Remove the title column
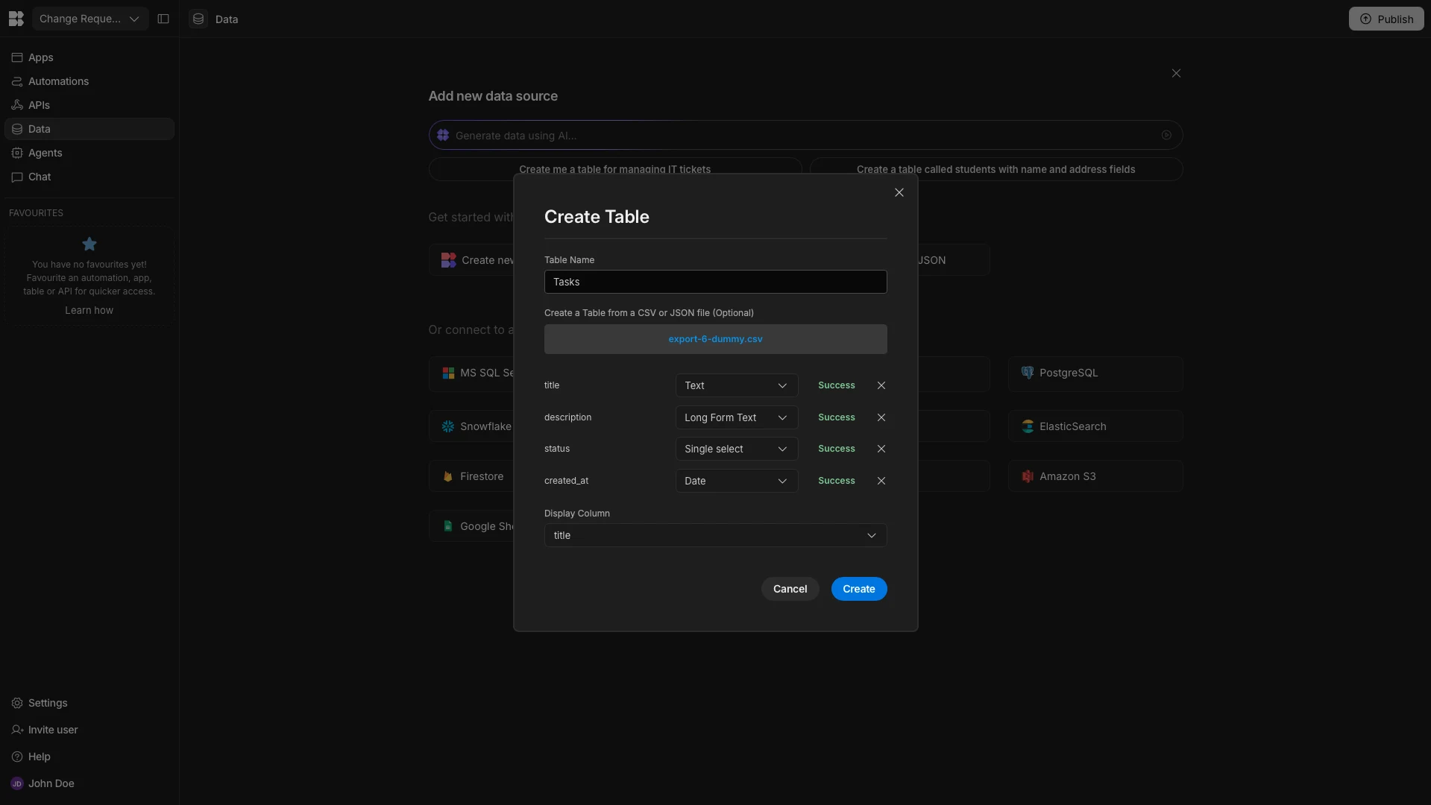1431x805 pixels. click(x=881, y=385)
